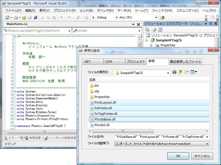Click Solution Explorer Properties icon button
221x165 pixels.
click(x=147, y=30)
